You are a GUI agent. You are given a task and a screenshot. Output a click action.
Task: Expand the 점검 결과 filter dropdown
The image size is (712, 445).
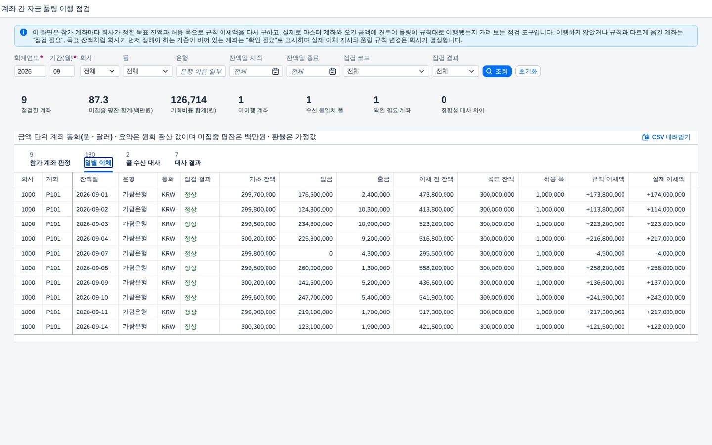coord(455,71)
